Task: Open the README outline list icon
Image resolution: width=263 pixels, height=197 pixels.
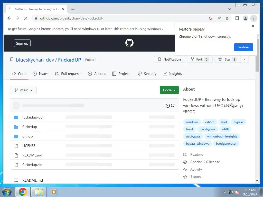Action: click(x=16, y=180)
